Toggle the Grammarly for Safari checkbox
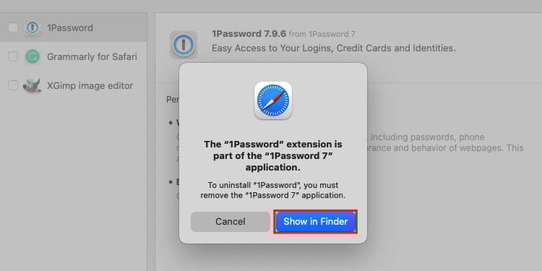Screen dimensions: 542x271 [x=13, y=56]
